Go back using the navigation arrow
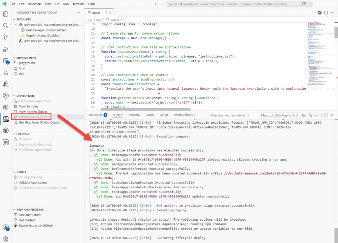Viewport: 338px width, 243px height. [157, 4]
